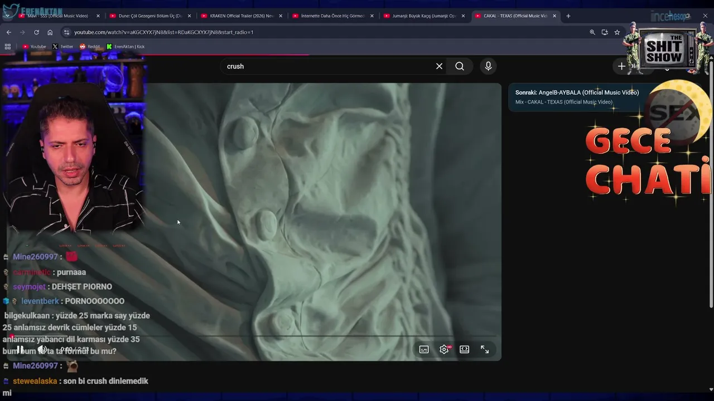Click the page scrollbar on the right
714x401 pixels.
coord(711,184)
